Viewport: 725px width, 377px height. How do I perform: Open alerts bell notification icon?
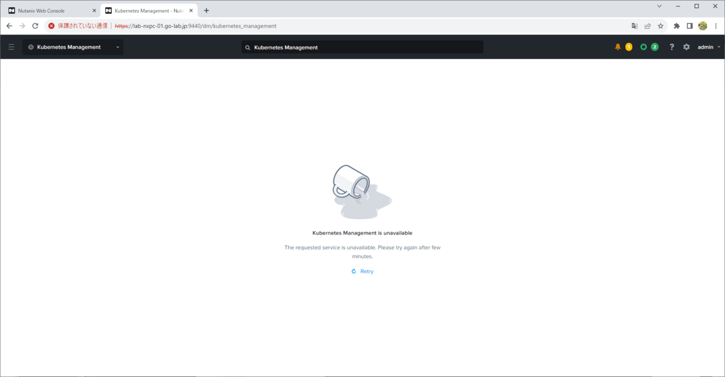click(617, 47)
